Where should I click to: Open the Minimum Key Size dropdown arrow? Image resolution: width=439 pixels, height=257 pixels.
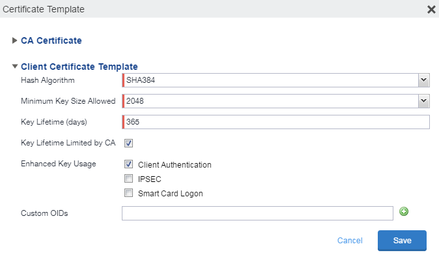click(424, 101)
